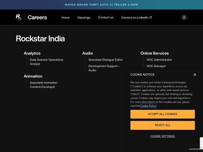Viewport: 203px width, 152px height.
Task: Open Associate Dialogue Editor posting
Action: [x=106, y=60]
